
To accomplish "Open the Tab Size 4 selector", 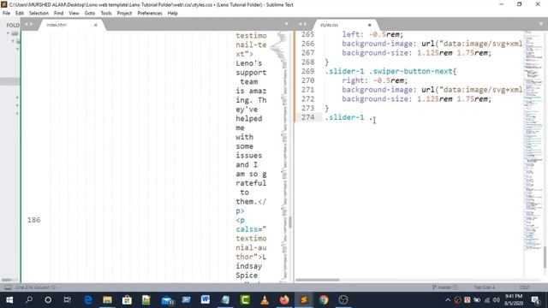I will pyautogui.click(x=484, y=287).
